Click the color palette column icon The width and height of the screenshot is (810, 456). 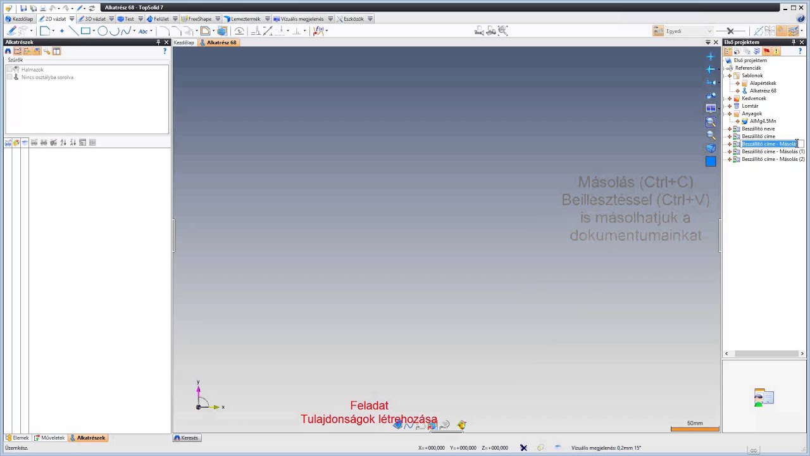pyautogui.click(x=16, y=142)
